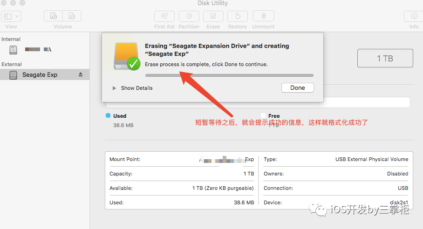Click the Disabled owners value
The height and width of the screenshot is (229, 423).
[398, 174]
